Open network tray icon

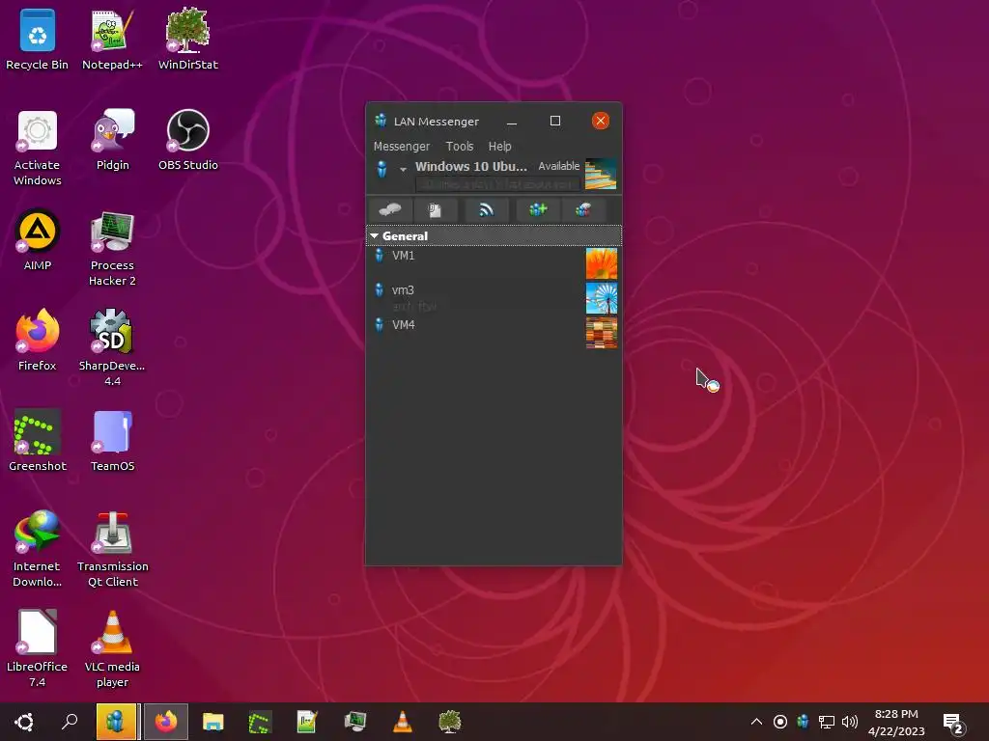click(x=827, y=722)
